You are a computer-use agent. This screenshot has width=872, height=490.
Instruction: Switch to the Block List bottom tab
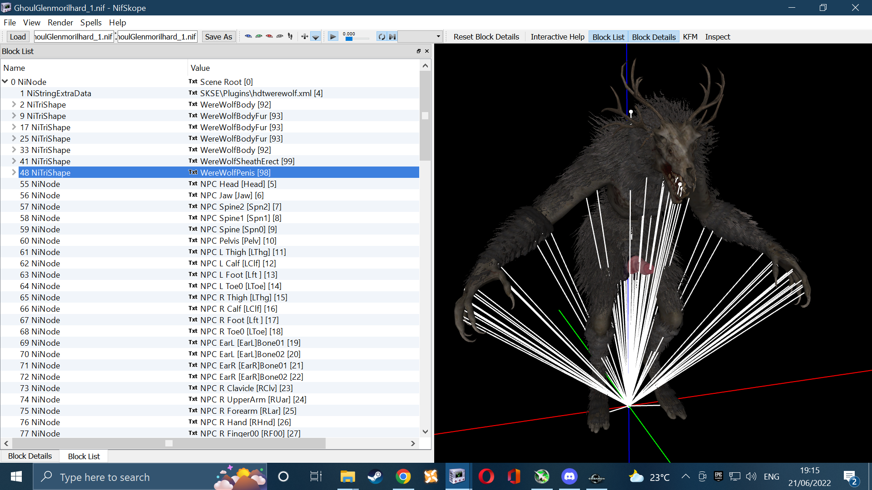coord(84,456)
